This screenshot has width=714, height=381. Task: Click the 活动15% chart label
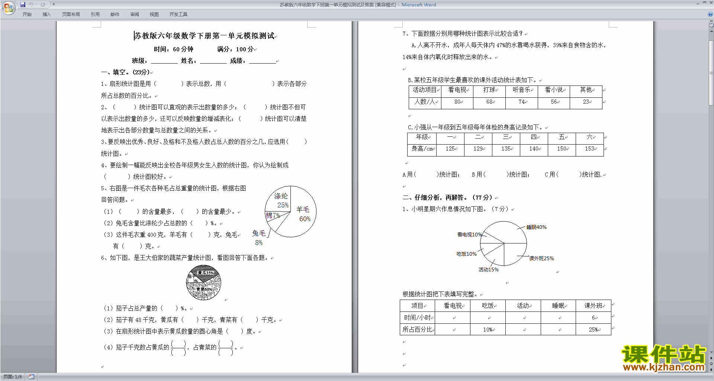(488, 269)
